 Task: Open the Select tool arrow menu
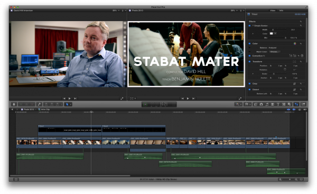(68, 104)
